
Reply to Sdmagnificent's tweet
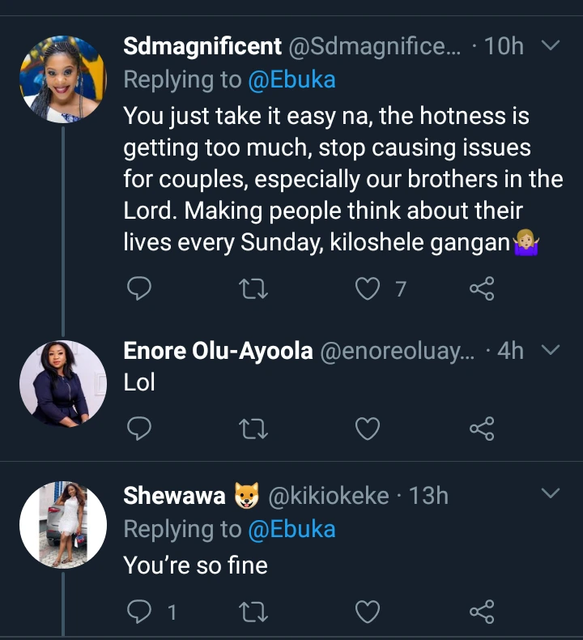(x=140, y=288)
